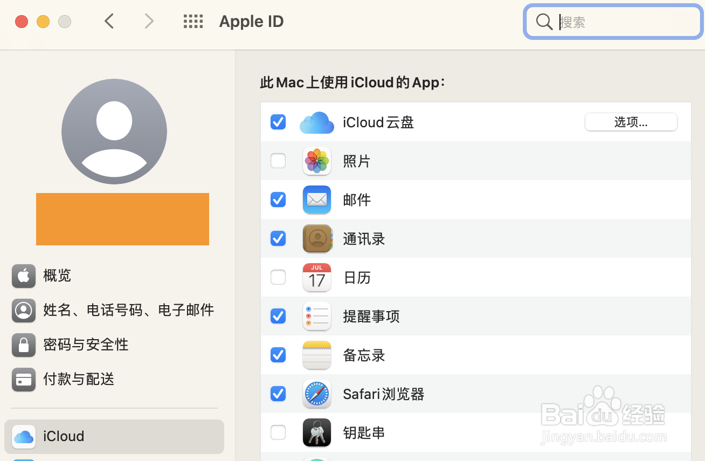
Task: Click the Mail envelope icon
Action: click(x=317, y=199)
